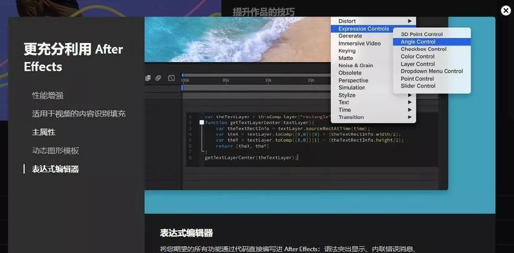This screenshot has height=253, width=514.
Task: Choose the Transition menu entry
Action: tap(351, 117)
